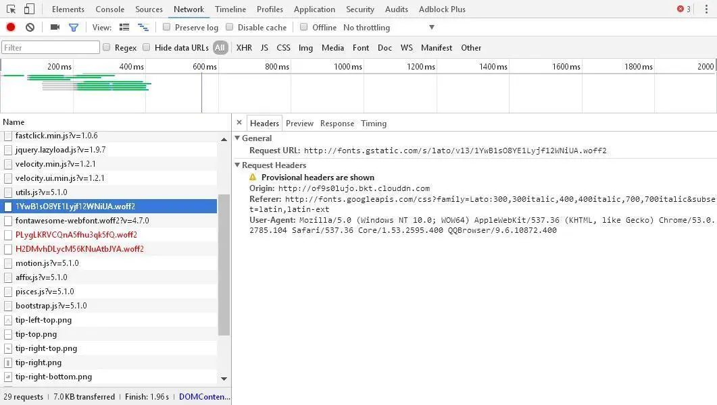717x405 pixels.
Task: Open the Audits tab
Action: 397,9
